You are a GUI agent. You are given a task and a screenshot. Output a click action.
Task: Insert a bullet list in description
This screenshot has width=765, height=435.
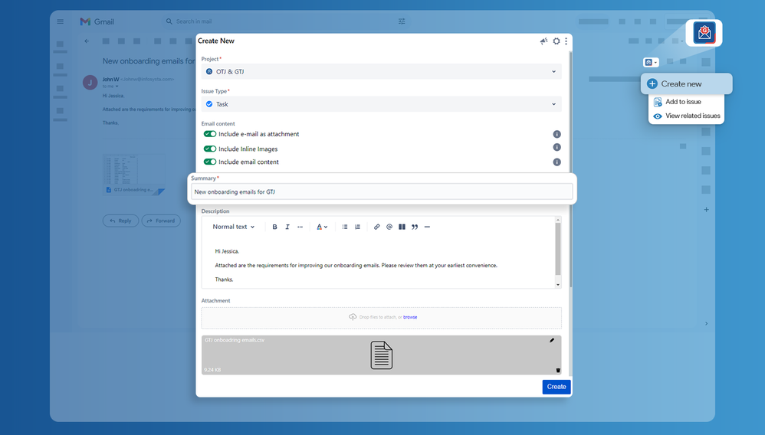[x=345, y=227]
